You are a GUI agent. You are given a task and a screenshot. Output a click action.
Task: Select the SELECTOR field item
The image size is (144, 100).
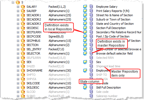tap(33, 53)
